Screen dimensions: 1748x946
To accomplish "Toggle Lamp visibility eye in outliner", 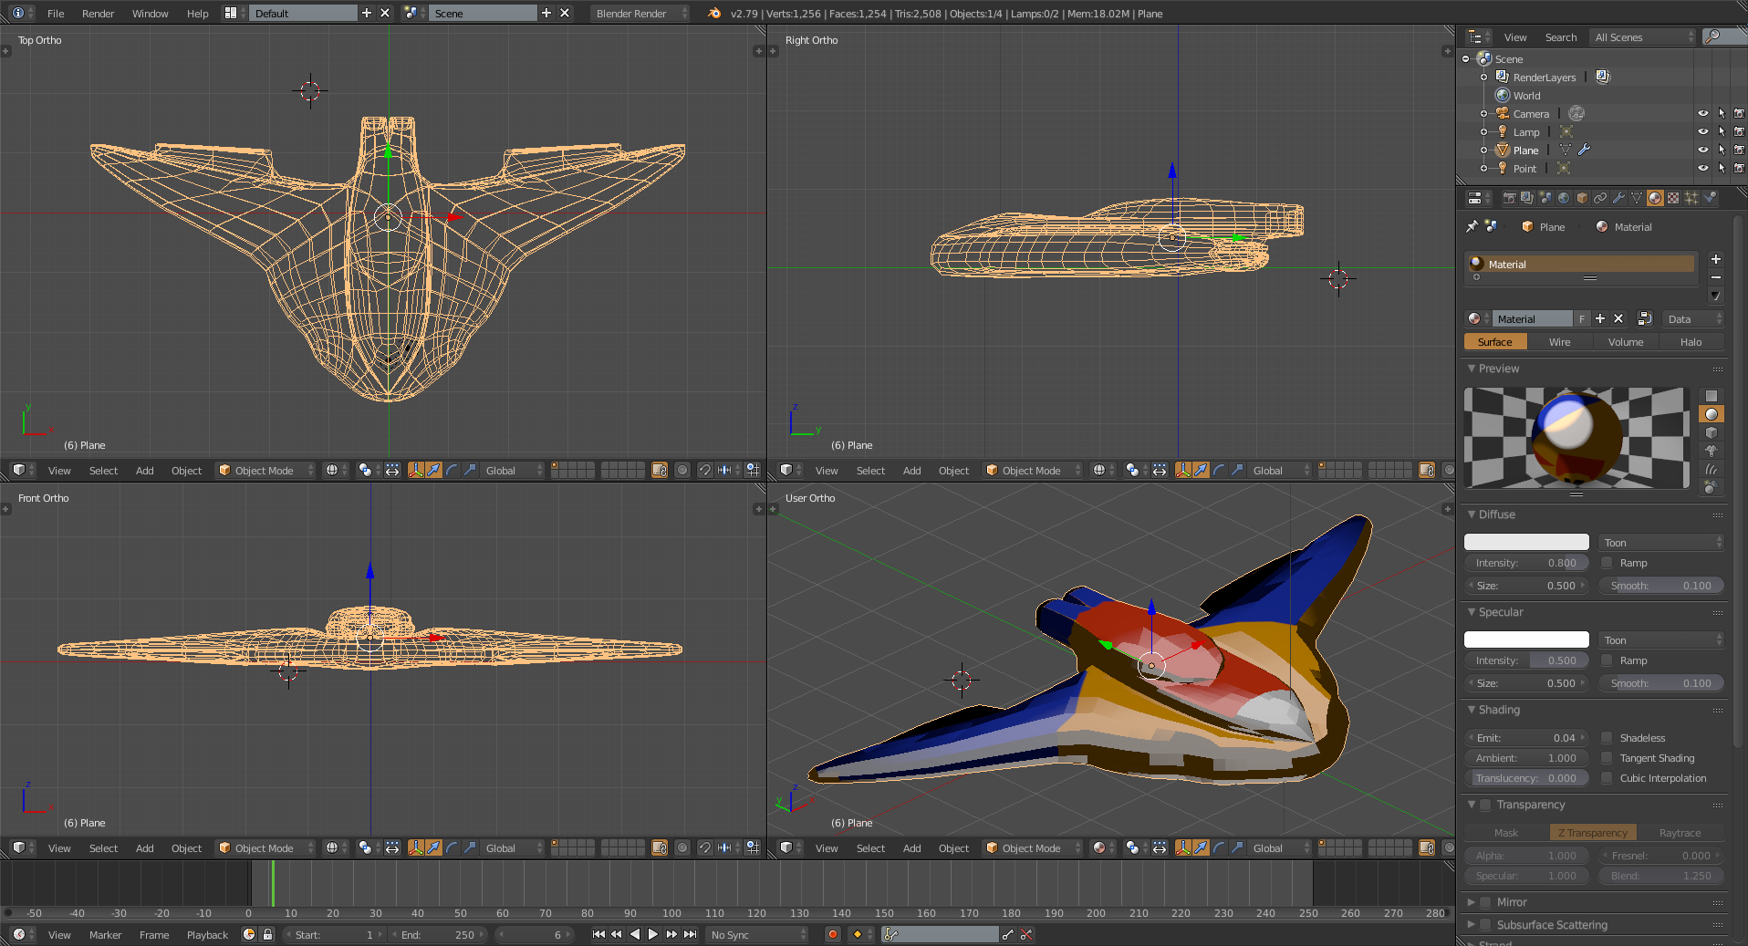I will pyautogui.click(x=1702, y=131).
